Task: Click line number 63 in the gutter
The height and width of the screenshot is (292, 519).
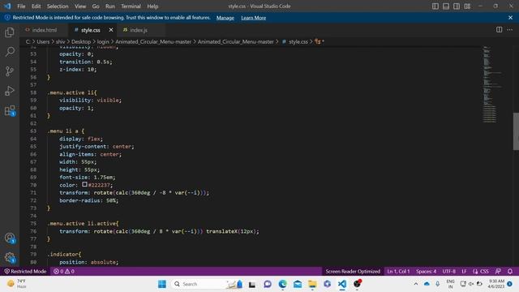Action: coord(33,131)
